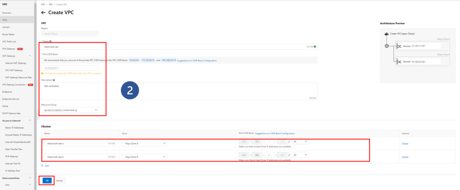Image resolution: width=460 pixels, height=190 pixels.
Task: Open the Resource Group dropdown
Action: pyautogui.click(x=70, y=110)
